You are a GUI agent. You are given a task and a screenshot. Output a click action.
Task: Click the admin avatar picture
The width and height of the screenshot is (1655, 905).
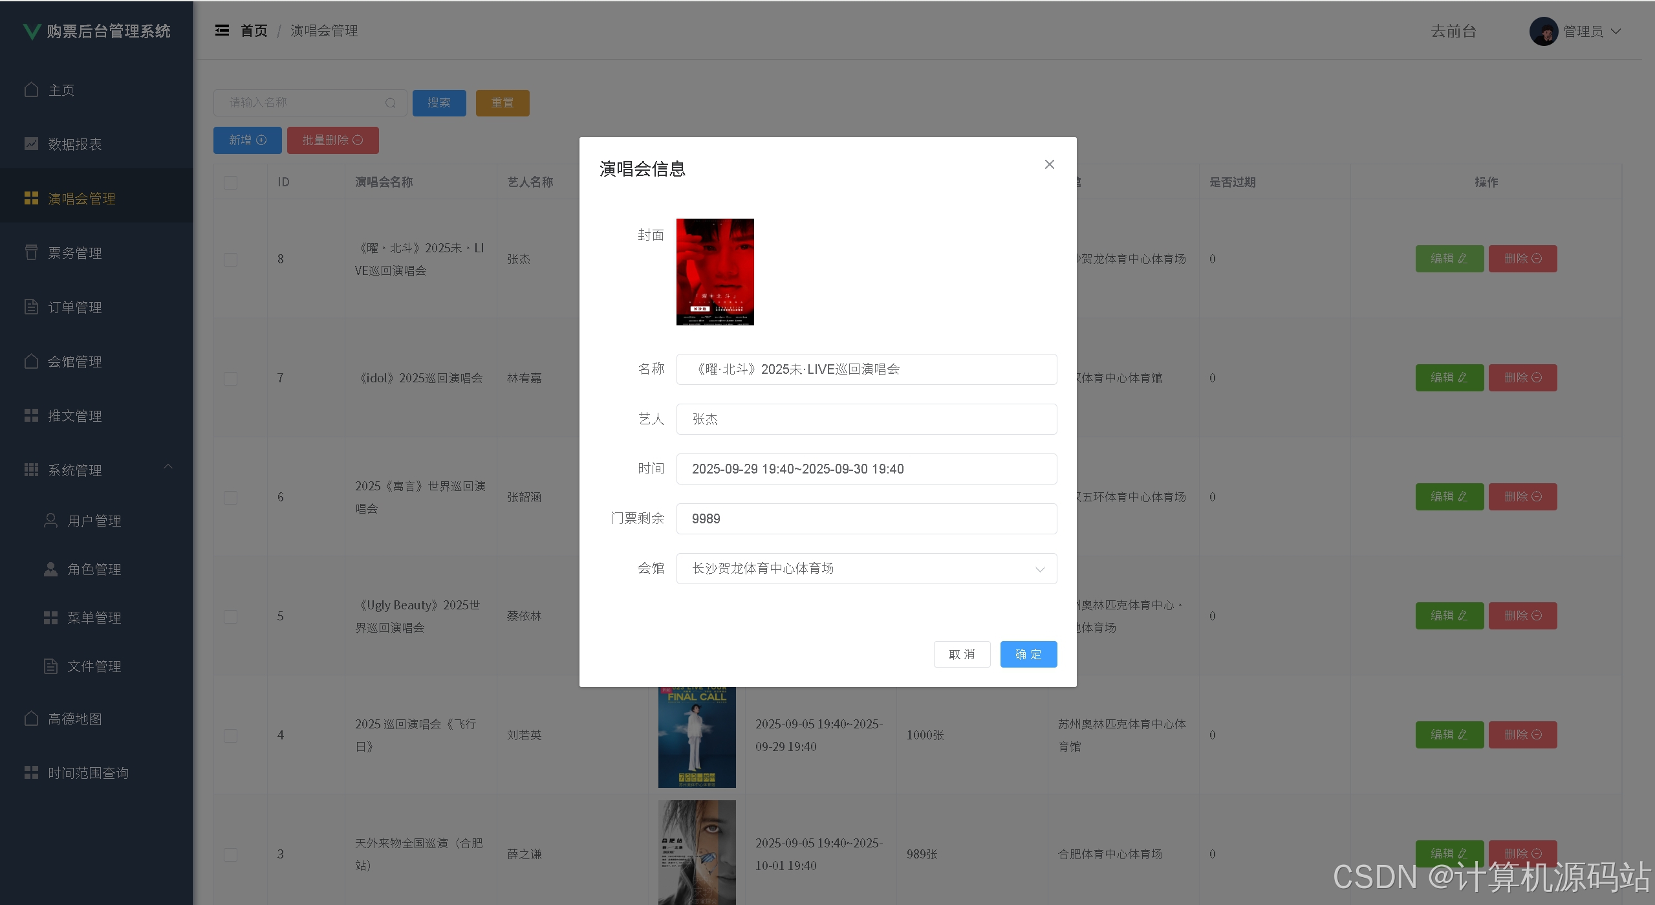pyautogui.click(x=1544, y=31)
